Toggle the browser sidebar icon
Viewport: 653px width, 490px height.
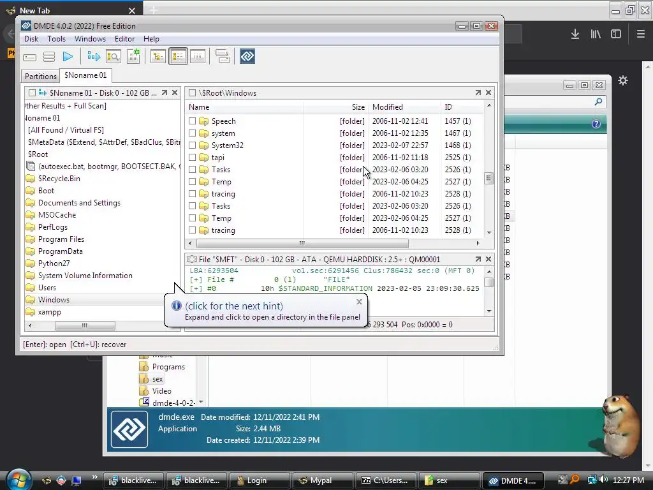click(x=616, y=34)
